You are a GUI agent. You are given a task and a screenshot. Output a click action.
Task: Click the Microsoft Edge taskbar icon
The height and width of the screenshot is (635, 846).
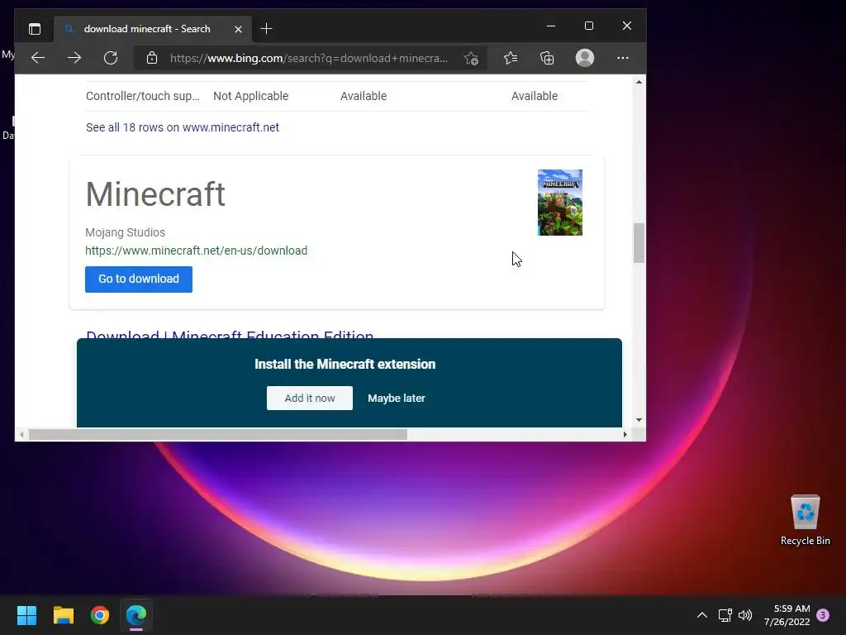point(136,615)
